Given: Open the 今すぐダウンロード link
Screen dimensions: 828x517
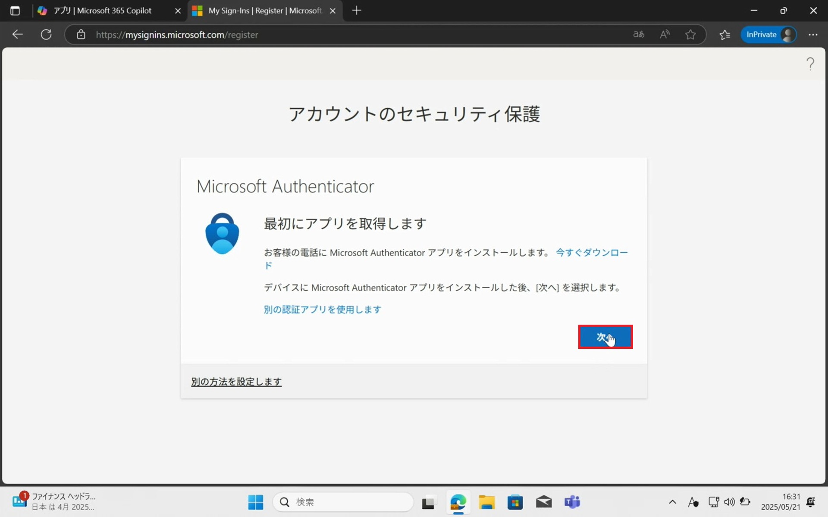Looking at the screenshot, I should coord(591,253).
